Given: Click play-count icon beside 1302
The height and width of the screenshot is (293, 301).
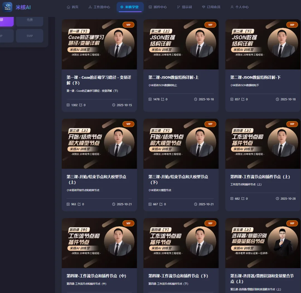Looking at the screenshot, I should [x=68, y=105].
